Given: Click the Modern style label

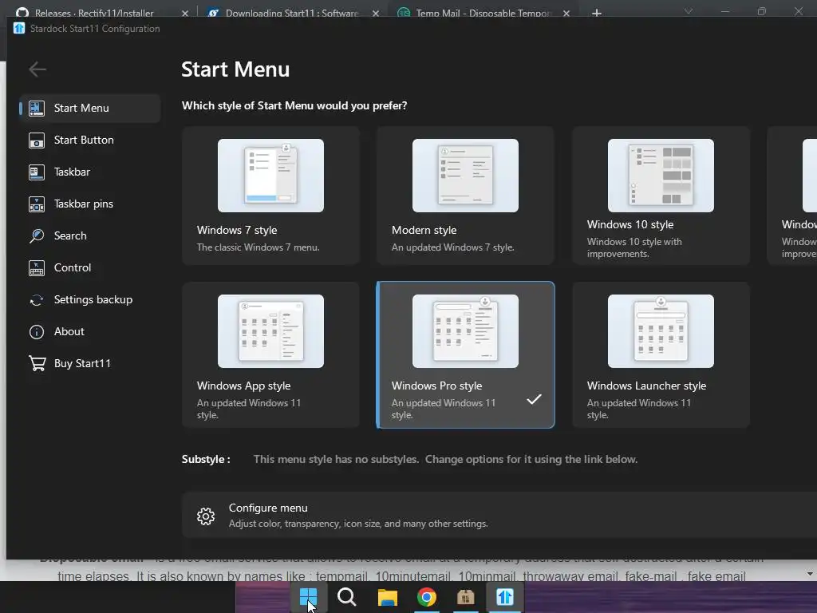Looking at the screenshot, I should point(424,230).
